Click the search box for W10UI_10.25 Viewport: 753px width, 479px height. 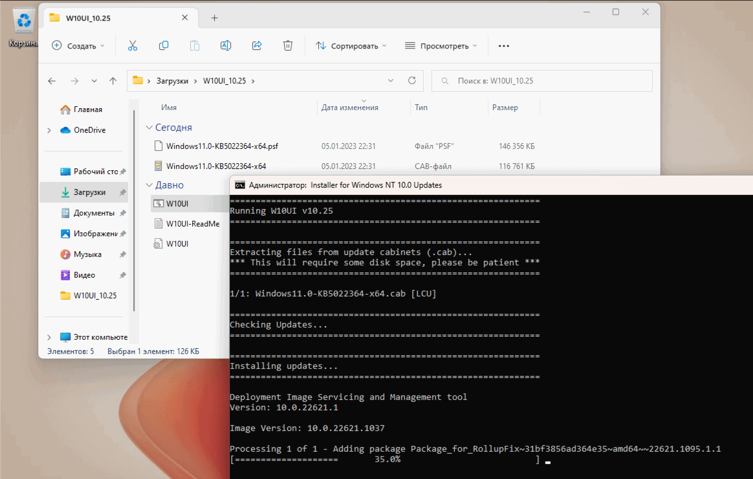[541, 81]
